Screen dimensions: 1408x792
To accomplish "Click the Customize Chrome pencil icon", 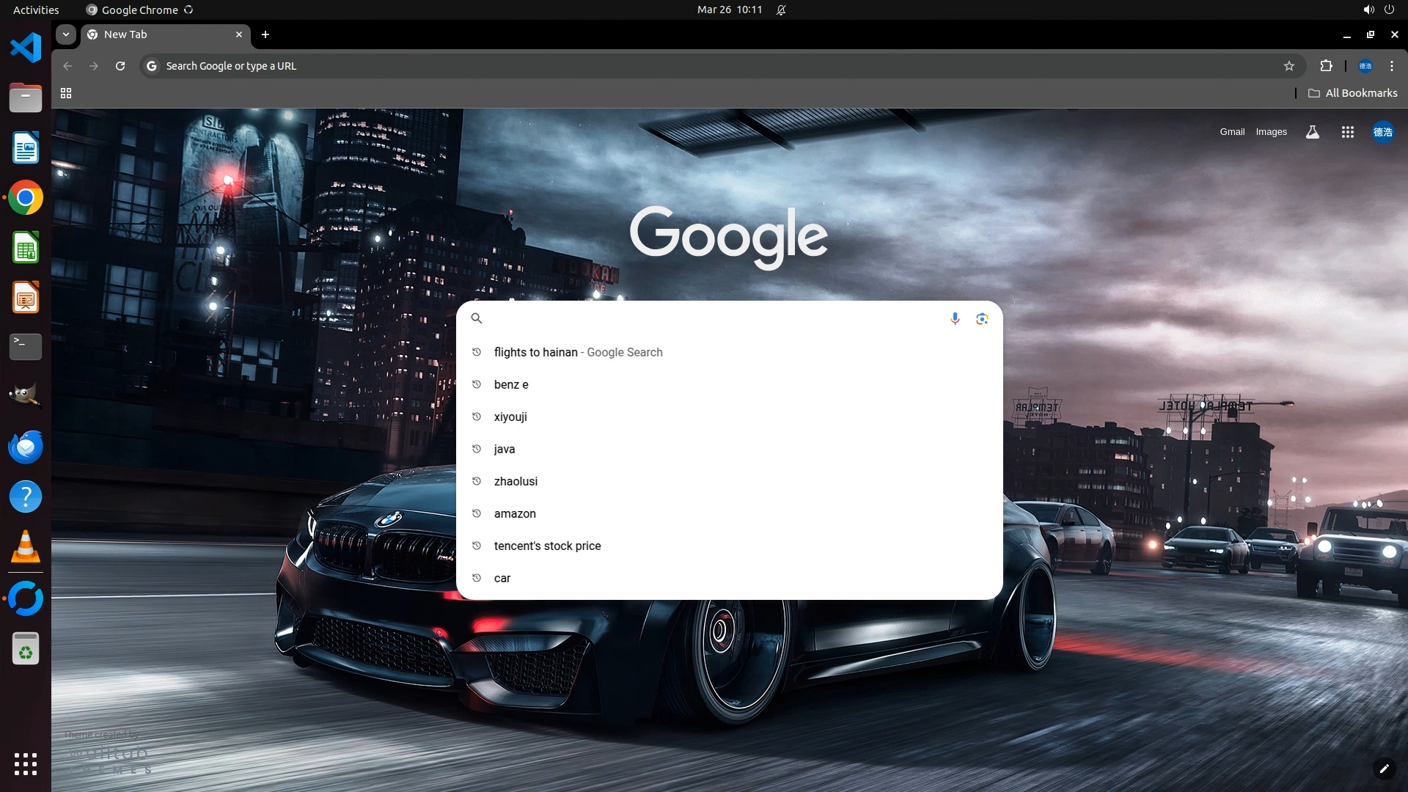I will (1384, 769).
